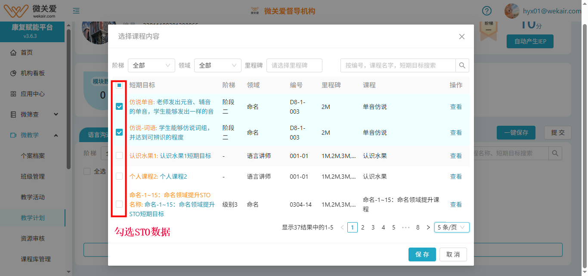Click the 保存 button in dialog

tap(422, 254)
